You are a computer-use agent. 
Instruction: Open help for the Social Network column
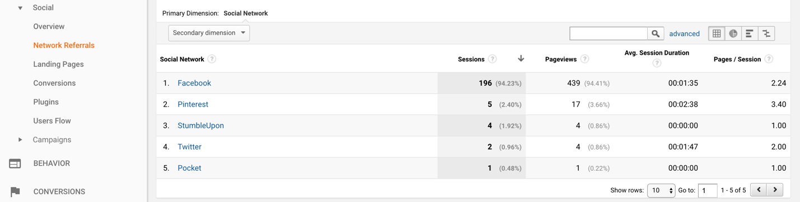212,59
